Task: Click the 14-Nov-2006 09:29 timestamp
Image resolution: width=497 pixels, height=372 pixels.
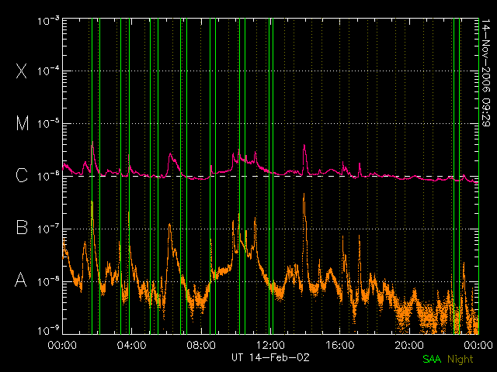Action: coord(486,73)
